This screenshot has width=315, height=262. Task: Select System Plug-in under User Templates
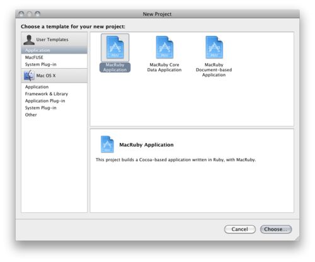(x=54, y=64)
